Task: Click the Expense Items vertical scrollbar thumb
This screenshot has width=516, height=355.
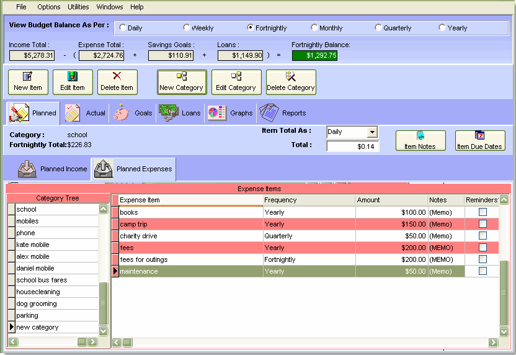Action: 504,293
